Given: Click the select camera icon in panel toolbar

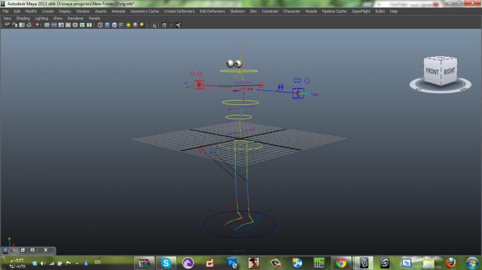Looking at the screenshot, I should (7, 25).
